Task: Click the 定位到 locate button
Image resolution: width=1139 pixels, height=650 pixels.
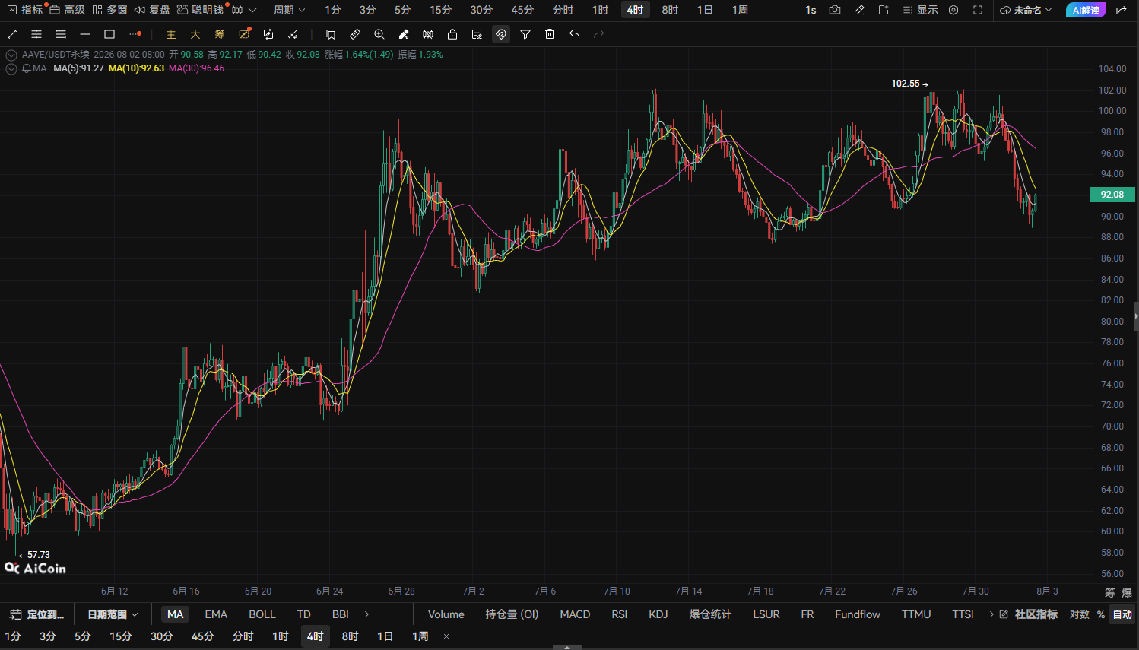Action: click(x=37, y=614)
